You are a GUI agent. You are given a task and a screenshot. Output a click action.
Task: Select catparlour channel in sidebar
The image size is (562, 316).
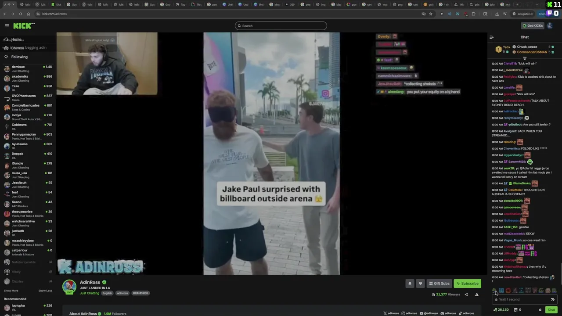[x=27, y=252]
